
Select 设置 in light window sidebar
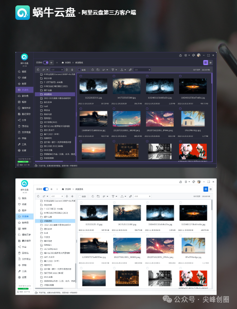pyautogui.click(x=22, y=277)
